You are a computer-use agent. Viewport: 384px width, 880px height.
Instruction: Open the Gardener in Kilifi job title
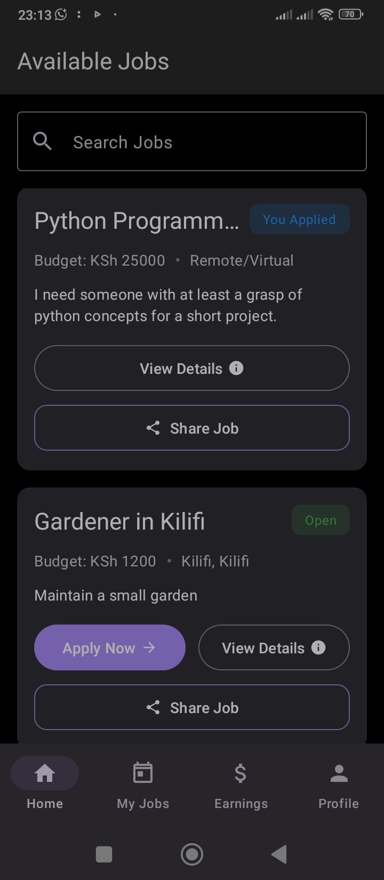pyautogui.click(x=119, y=522)
